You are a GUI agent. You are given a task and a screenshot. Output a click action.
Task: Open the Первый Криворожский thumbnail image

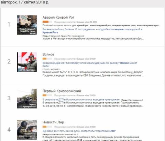coord(27,99)
